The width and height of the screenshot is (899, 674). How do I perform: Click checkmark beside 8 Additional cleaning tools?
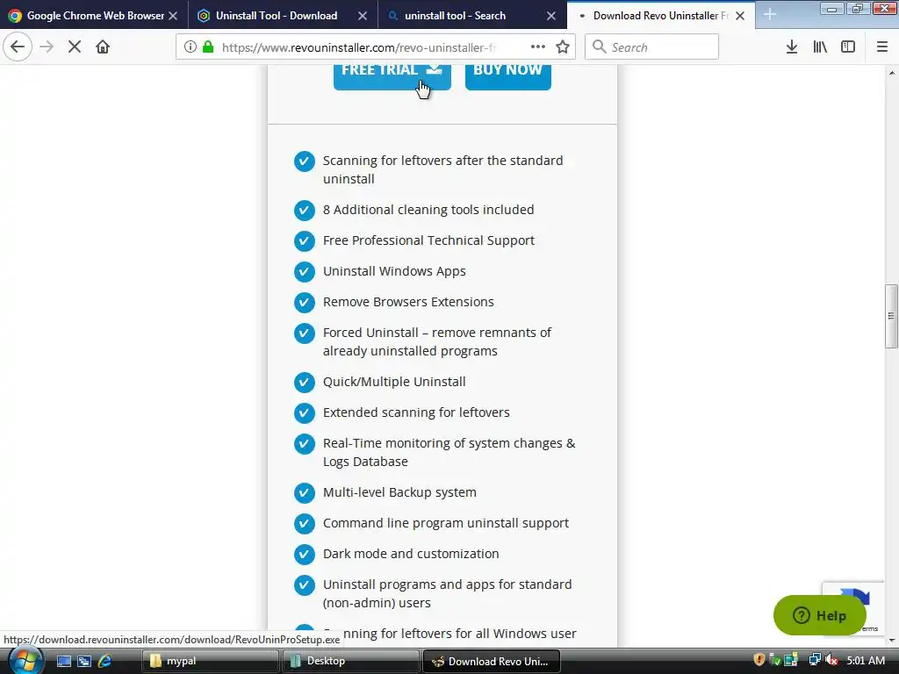(305, 211)
